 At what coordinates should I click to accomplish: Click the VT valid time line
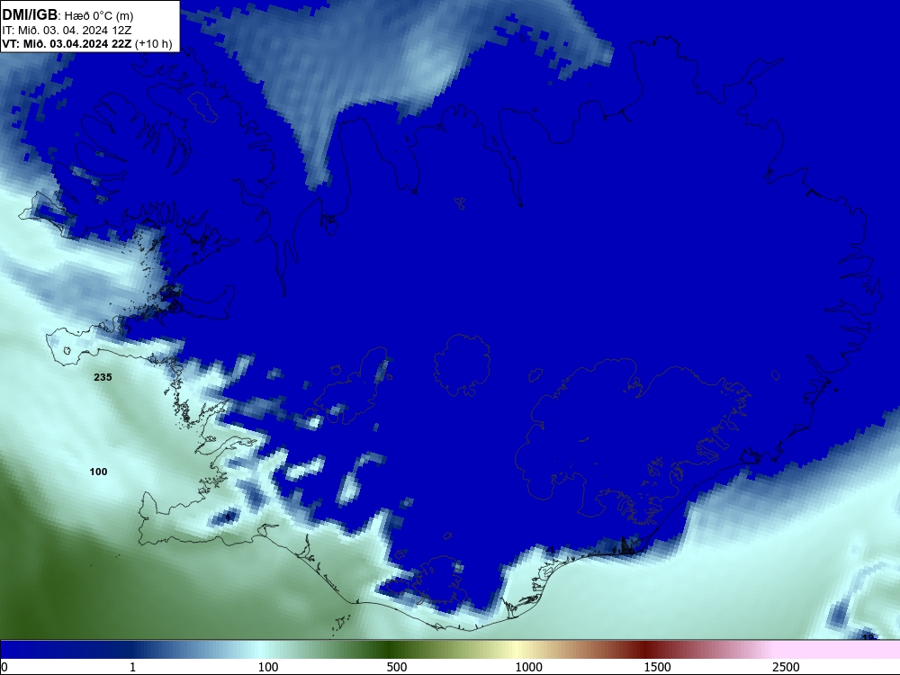click(87, 43)
